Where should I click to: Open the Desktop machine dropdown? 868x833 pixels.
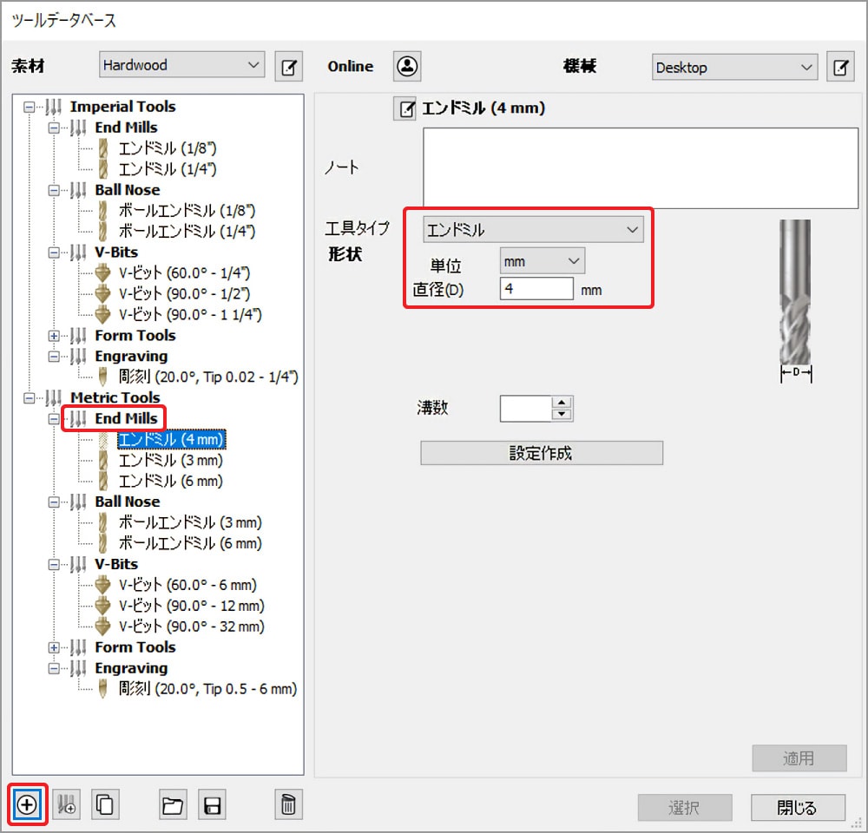click(734, 67)
